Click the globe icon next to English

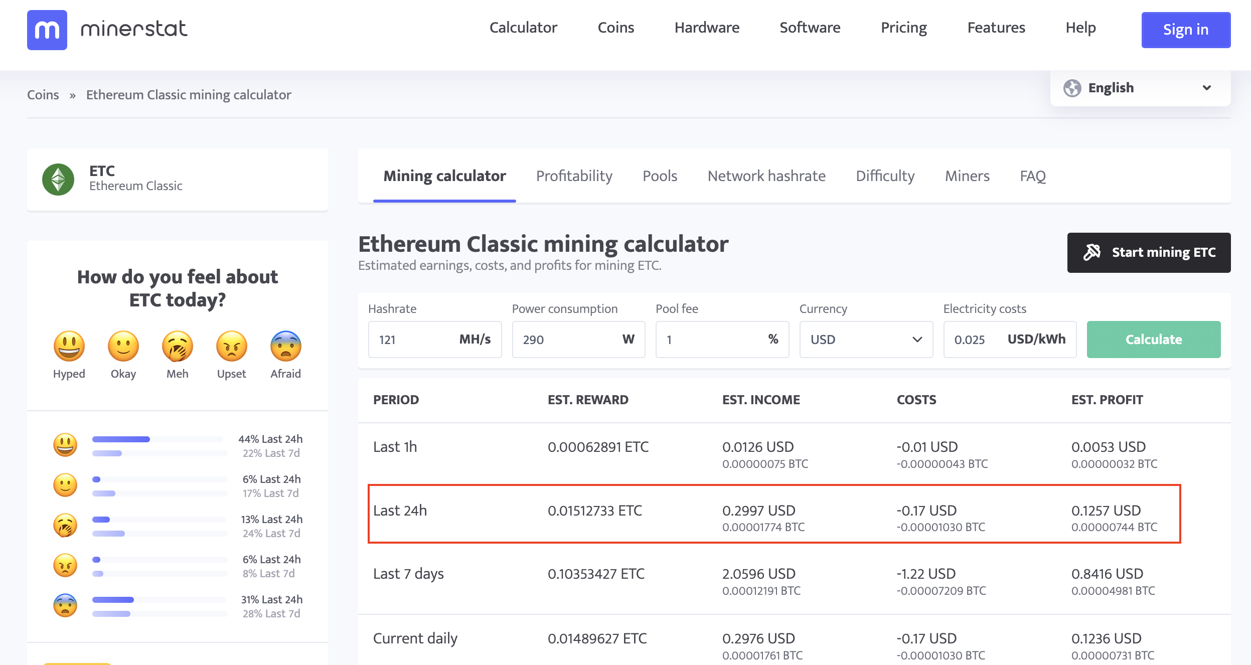[x=1073, y=87]
